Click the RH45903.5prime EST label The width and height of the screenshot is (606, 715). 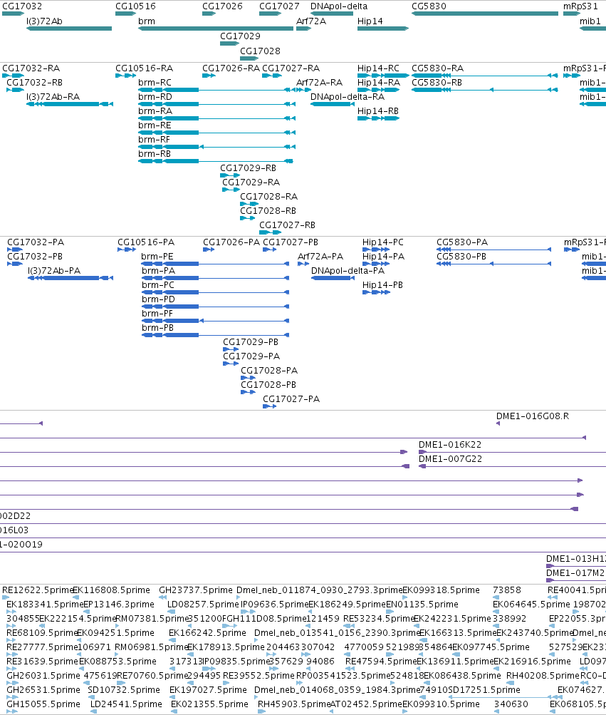(293, 704)
